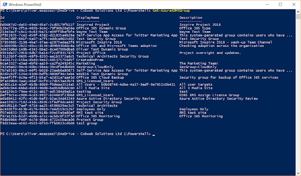Click the Windows PowerShell window title
Viewport: 301px width, 176px height.
(x=25, y=4)
